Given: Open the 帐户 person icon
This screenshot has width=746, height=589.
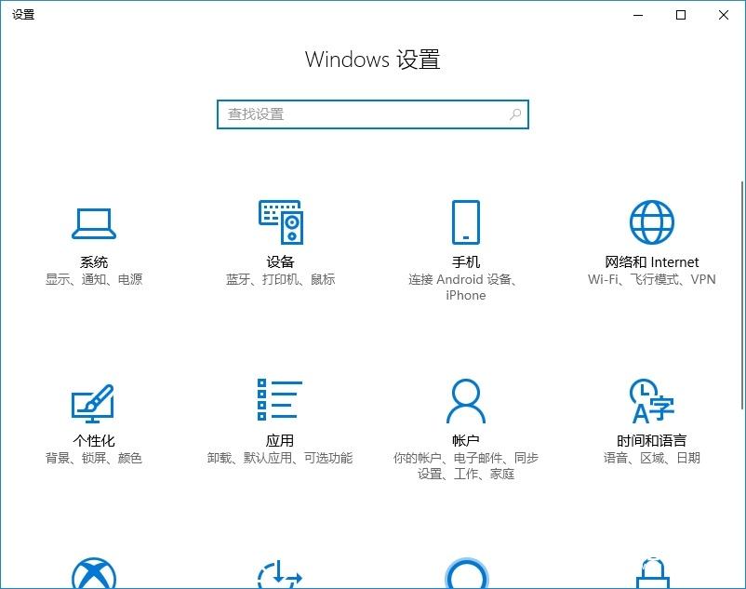Looking at the screenshot, I should [466, 401].
